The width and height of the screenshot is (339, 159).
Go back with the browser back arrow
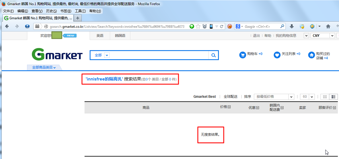click(7, 26)
